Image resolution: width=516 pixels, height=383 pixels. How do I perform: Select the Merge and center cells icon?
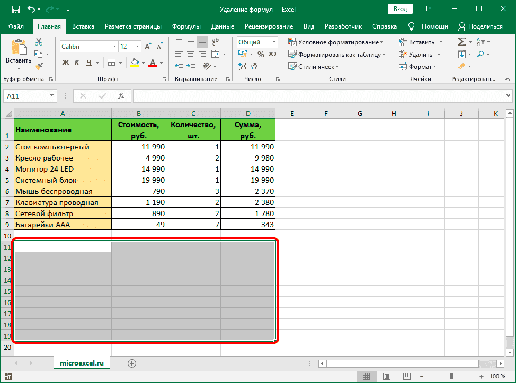(215, 54)
